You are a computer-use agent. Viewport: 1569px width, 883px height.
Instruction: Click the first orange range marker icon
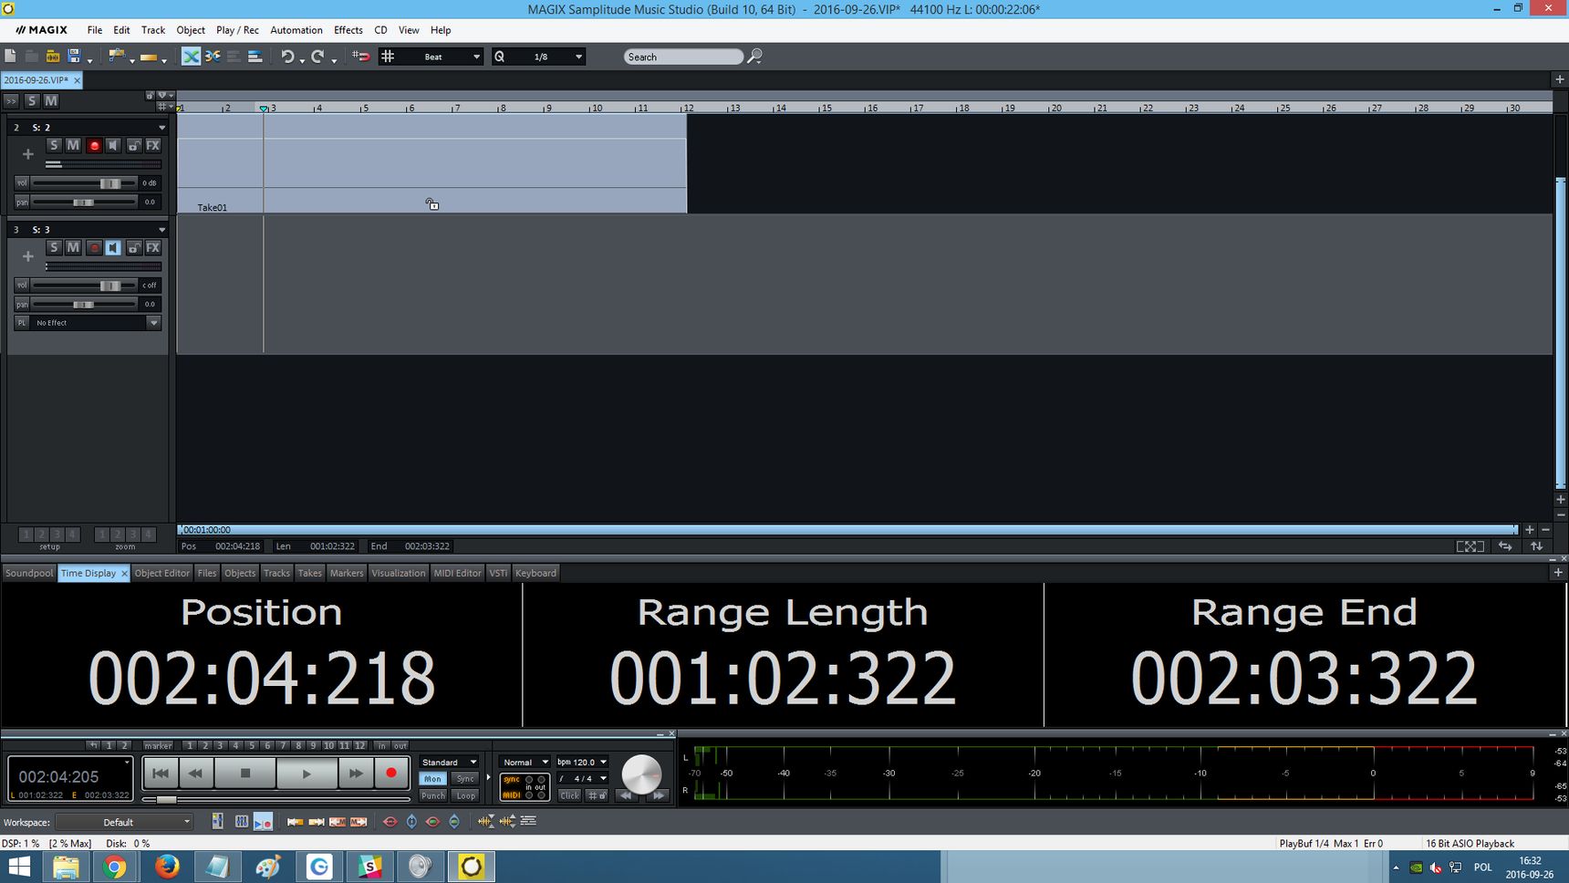(295, 822)
